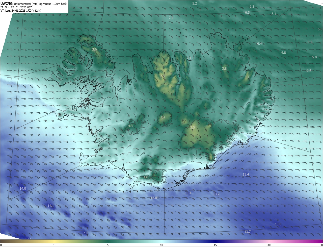Click the 13.2 value on the map
The image size is (323, 247).
pos(216,194)
